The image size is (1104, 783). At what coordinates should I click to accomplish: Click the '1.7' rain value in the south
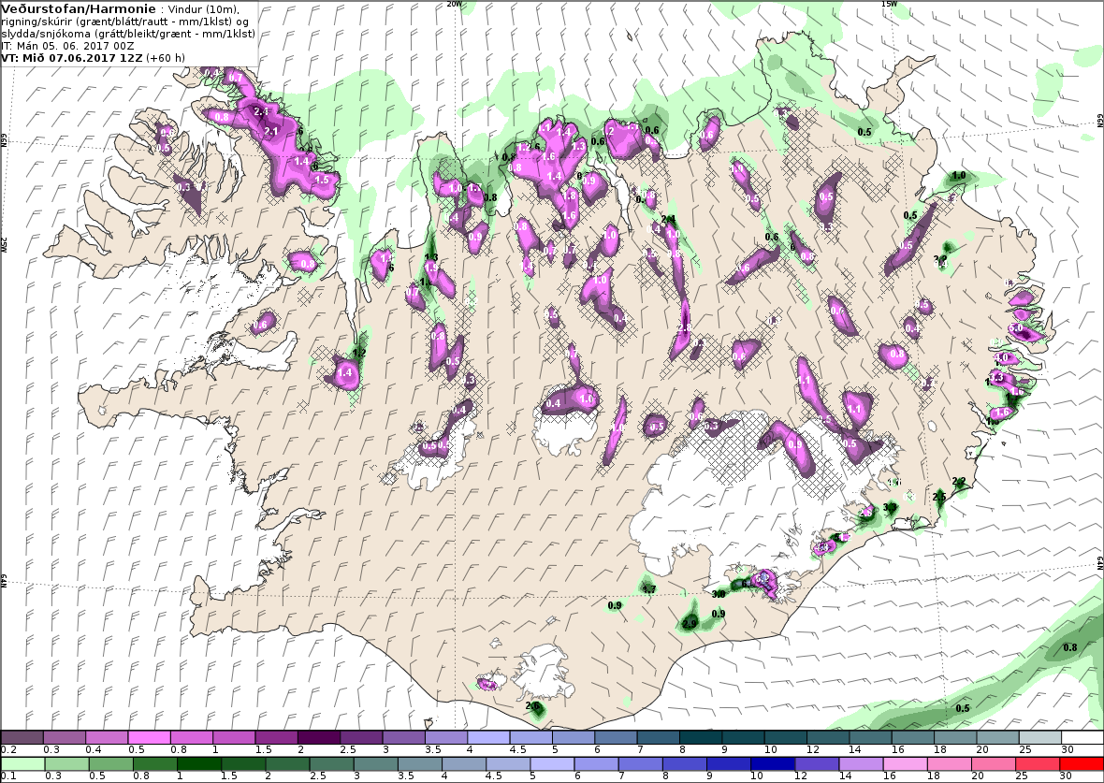click(649, 589)
